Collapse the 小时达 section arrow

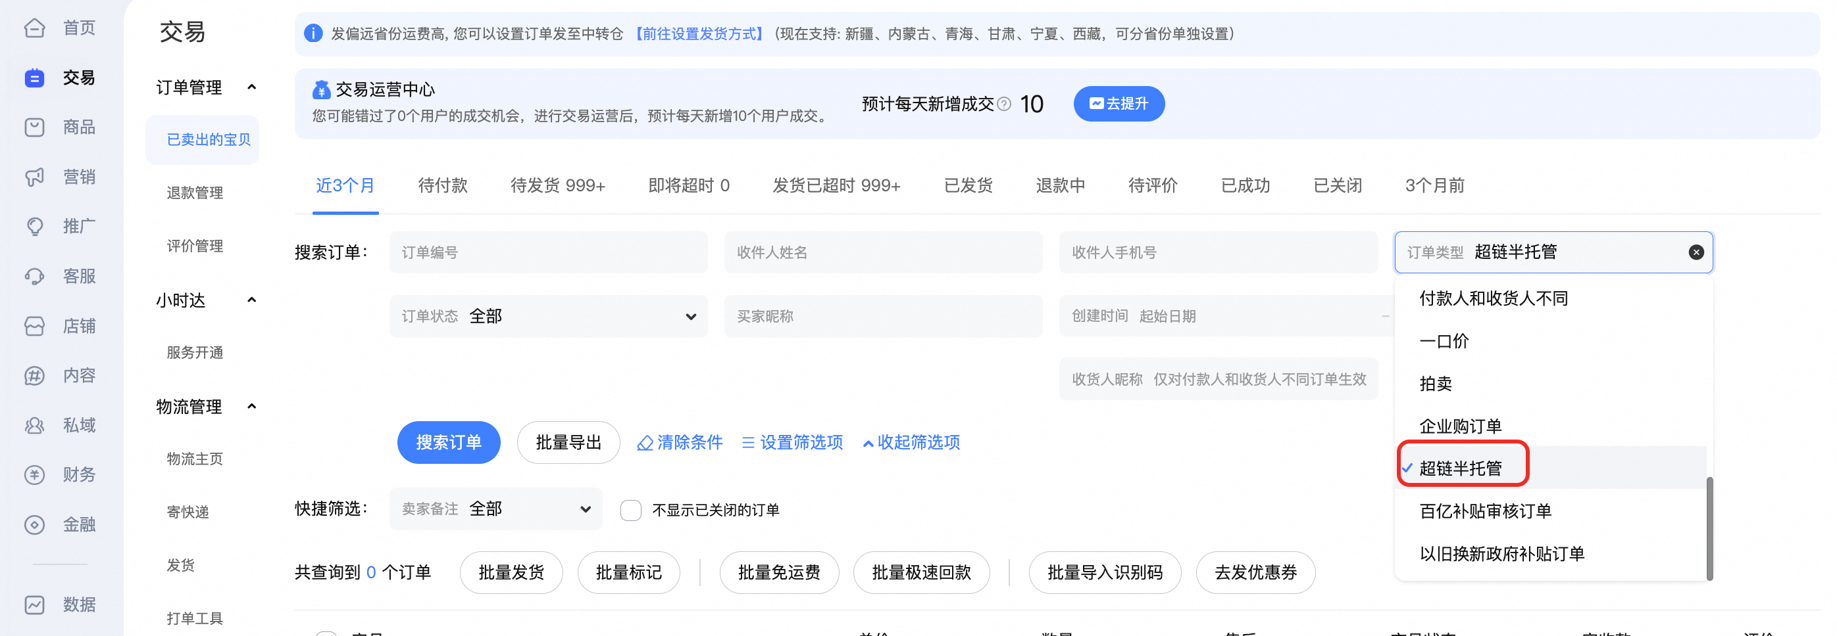(251, 300)
